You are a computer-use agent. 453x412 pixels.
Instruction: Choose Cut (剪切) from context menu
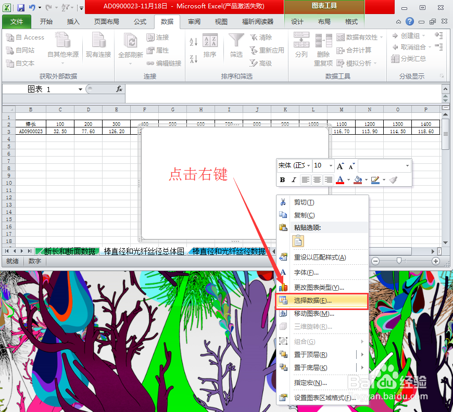click(322, 202)
